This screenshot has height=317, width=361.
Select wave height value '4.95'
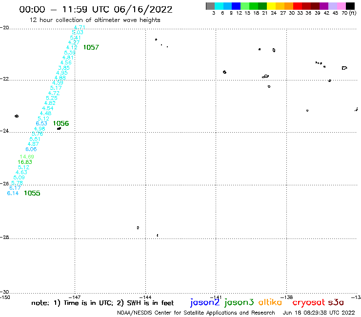point(62,73)
